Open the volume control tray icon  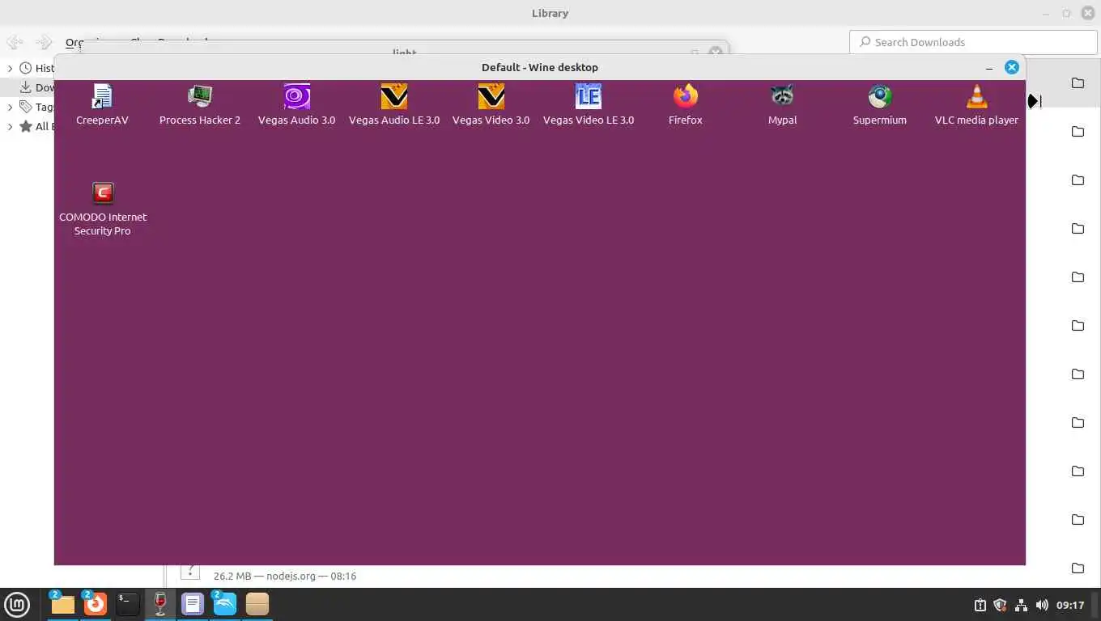[x=1042, y=605]
